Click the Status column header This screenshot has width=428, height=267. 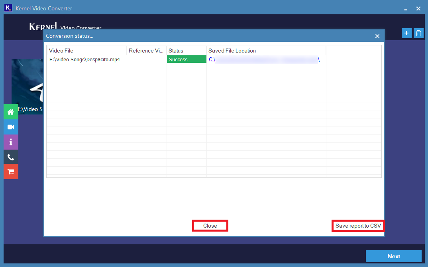tap(187, 51)
